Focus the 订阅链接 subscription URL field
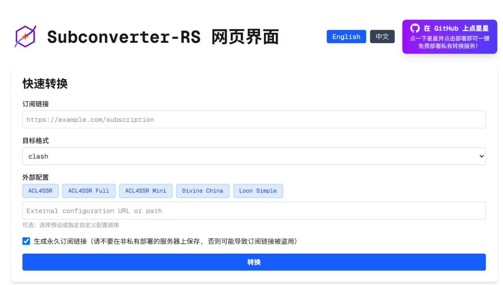Screen dimensions: 503x285 click(x=254, y=120)
